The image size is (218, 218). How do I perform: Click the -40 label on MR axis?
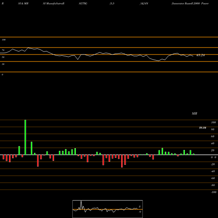pyautogui.click(x=213, y=171)
